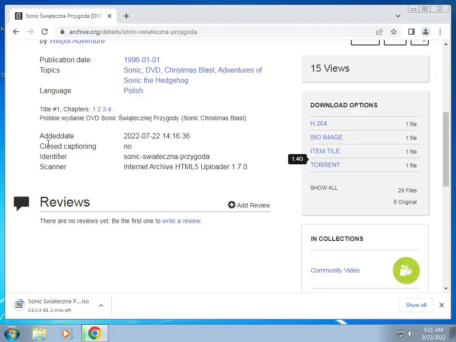Click the partially visible author link

coord(77,42)
